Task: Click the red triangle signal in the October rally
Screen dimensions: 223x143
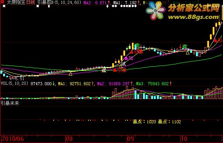Action: click(x=215, y=40)
